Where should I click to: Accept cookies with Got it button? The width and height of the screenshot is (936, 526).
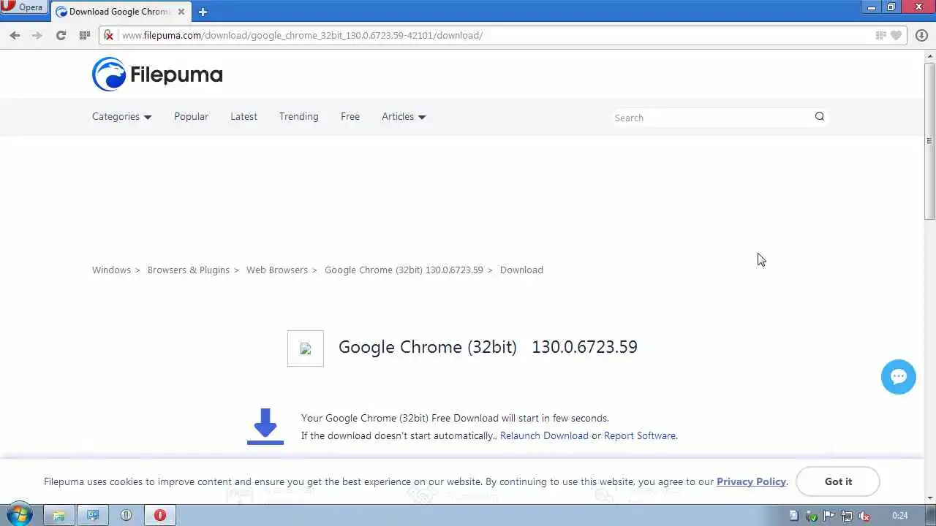click(838, 481)
